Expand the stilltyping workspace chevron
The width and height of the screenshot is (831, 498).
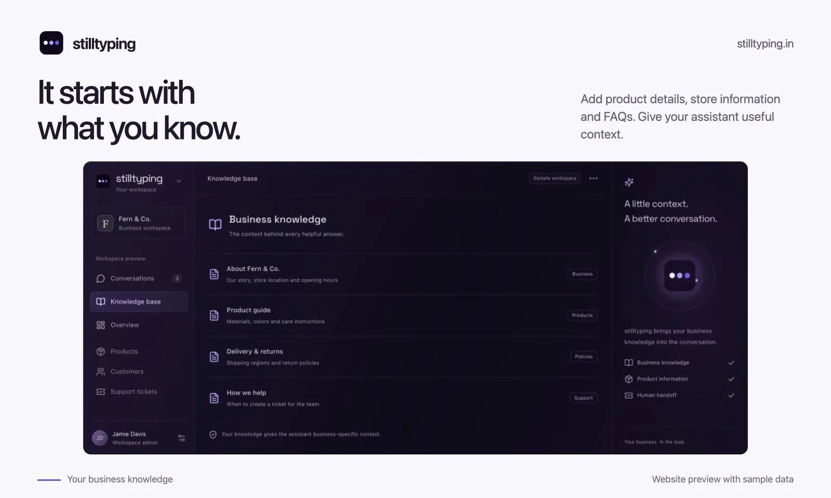[x=179, y=181]
